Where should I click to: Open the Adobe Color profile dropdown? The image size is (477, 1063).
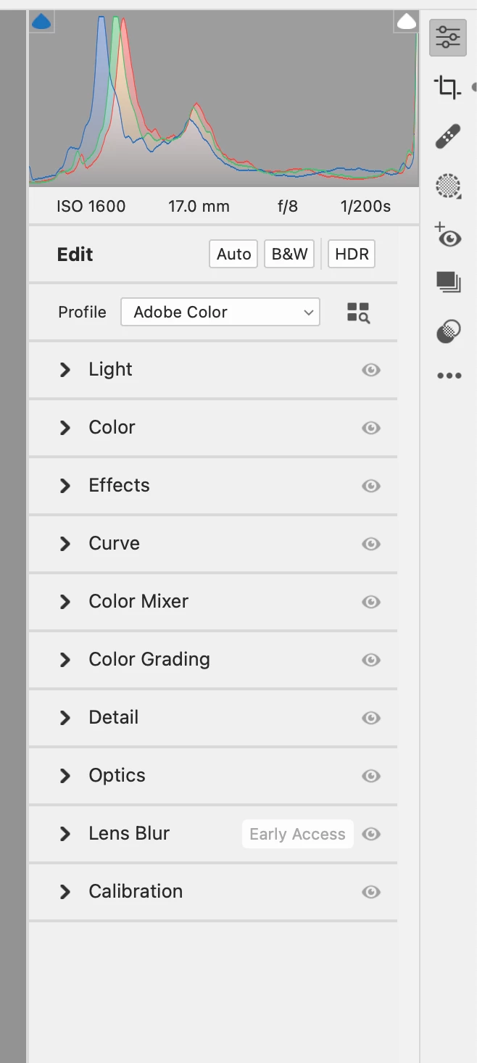[220, 312]
